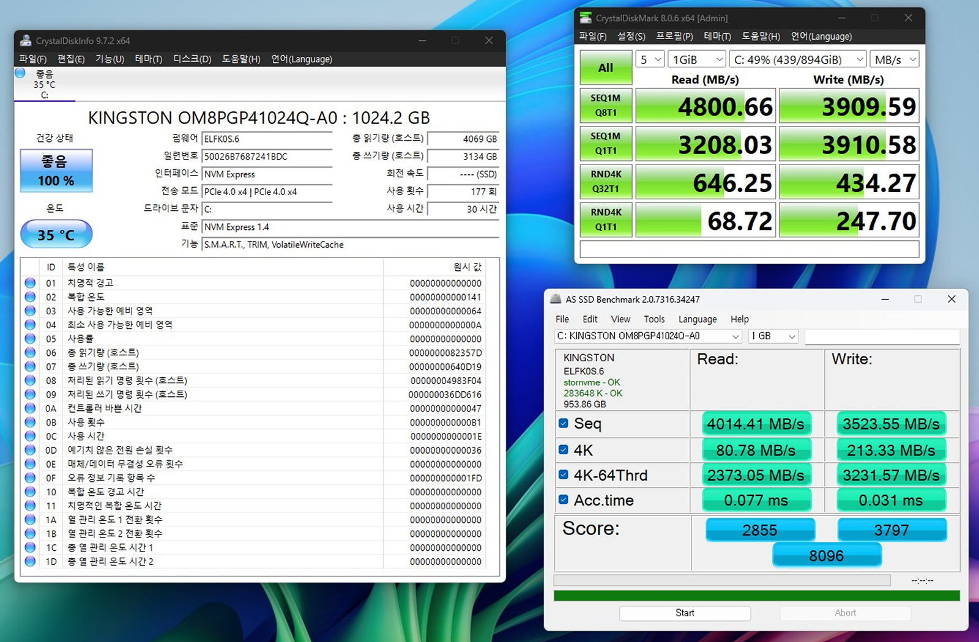Click the total score 8096 in AS SSD
The height and width of the screenshot is (642, 979).
pos(827,555)
